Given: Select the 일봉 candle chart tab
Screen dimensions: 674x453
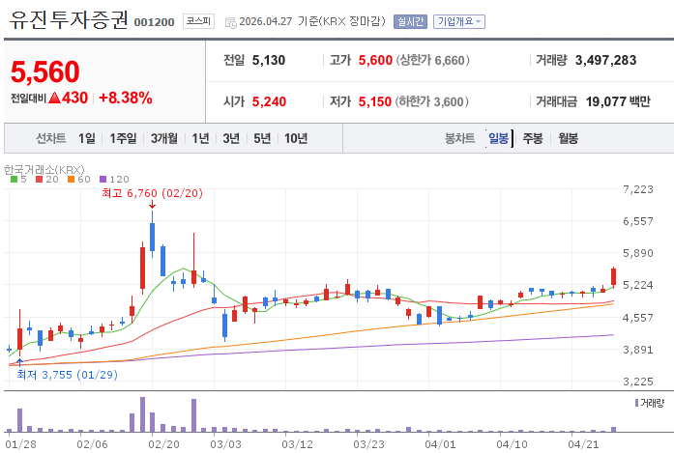Looking at the screenshot, I should pos(499,138).
